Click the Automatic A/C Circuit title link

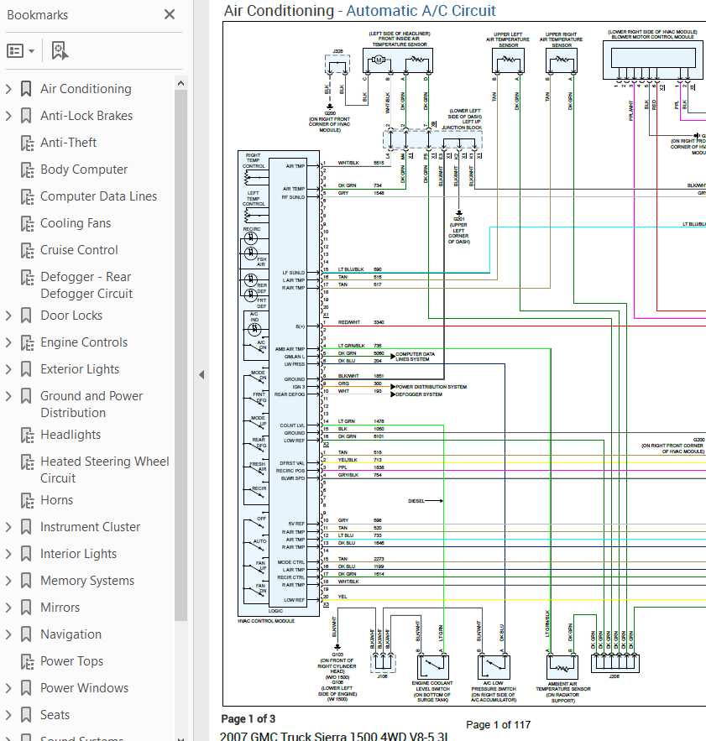[421, 10]
